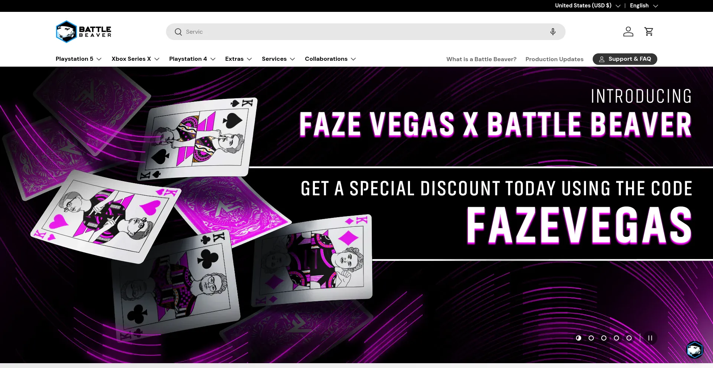Expand the United States (USD $) currency selector
The width and height of the screenshot is (713, 368).
pyautogui.click(x=587, y=6)
